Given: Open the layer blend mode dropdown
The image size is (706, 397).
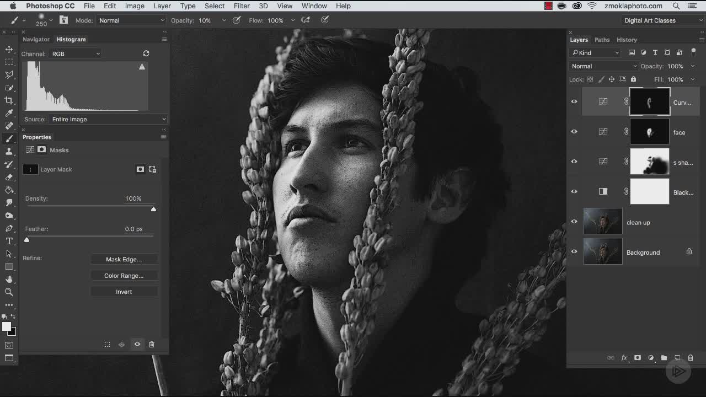Looking at the screenshot, I should click(603, 66).
